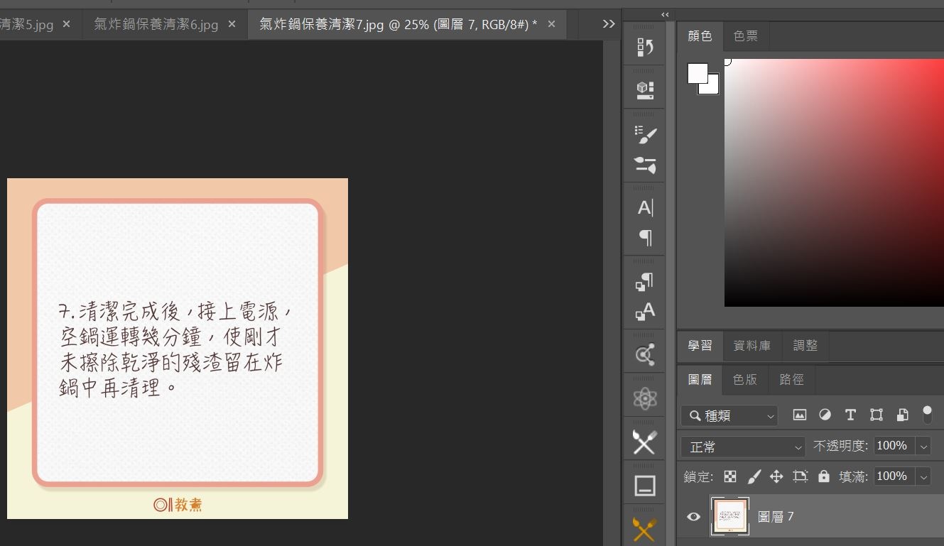Image resolution: width=944 pixels, height=546 pixels.
Task: Open the 正常 blend mode dropdown
Action: [742, 447]
